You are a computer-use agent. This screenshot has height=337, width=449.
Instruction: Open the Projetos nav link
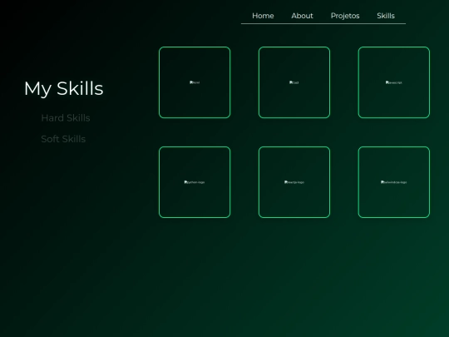[345, 16]
